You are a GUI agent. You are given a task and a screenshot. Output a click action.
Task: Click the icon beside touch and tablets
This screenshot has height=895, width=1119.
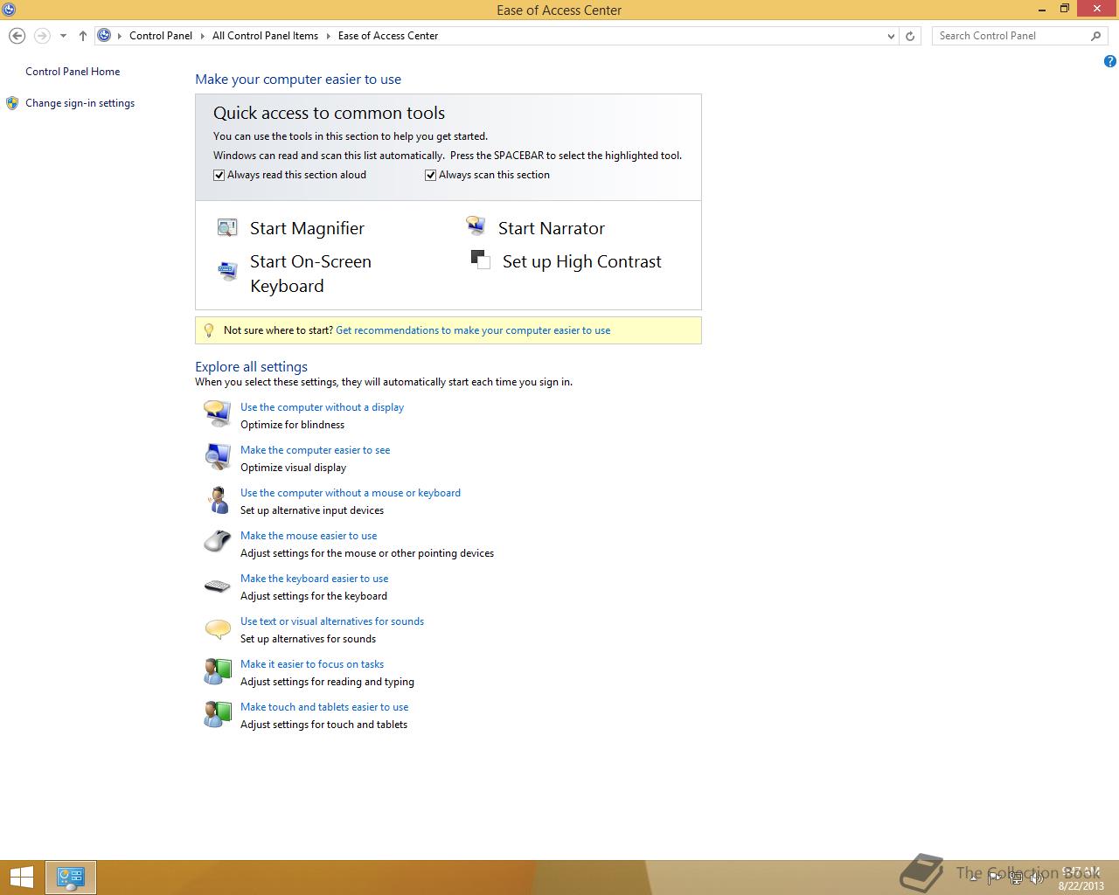click(x=217, y=714)
